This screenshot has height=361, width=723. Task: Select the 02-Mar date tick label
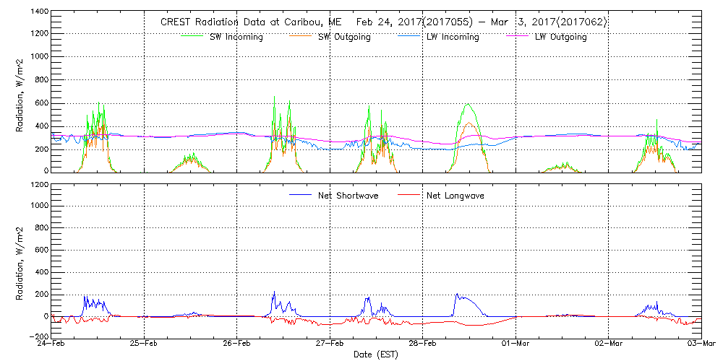(609, 344)
